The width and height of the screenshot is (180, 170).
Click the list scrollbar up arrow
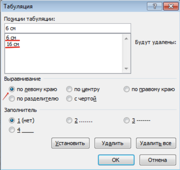[126, 39]
